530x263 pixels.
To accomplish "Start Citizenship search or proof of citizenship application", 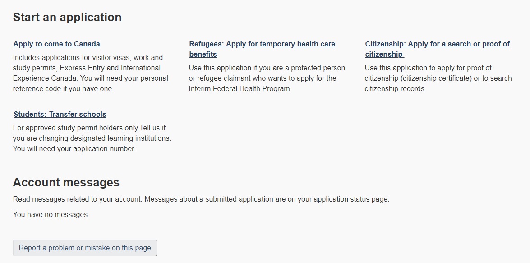I will tap(437, 49).
